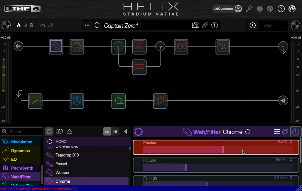
Task: Select the orange reverb block on path 2
Action: 160,101
